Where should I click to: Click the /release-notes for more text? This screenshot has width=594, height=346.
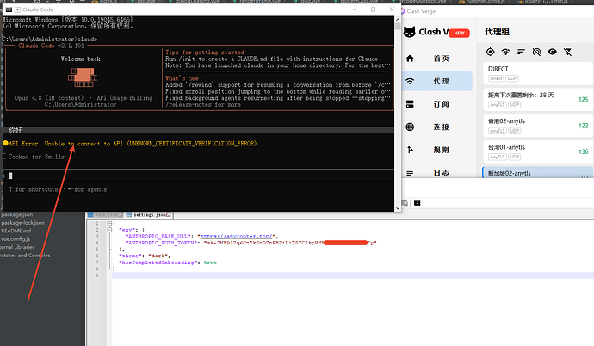point(202,104)
